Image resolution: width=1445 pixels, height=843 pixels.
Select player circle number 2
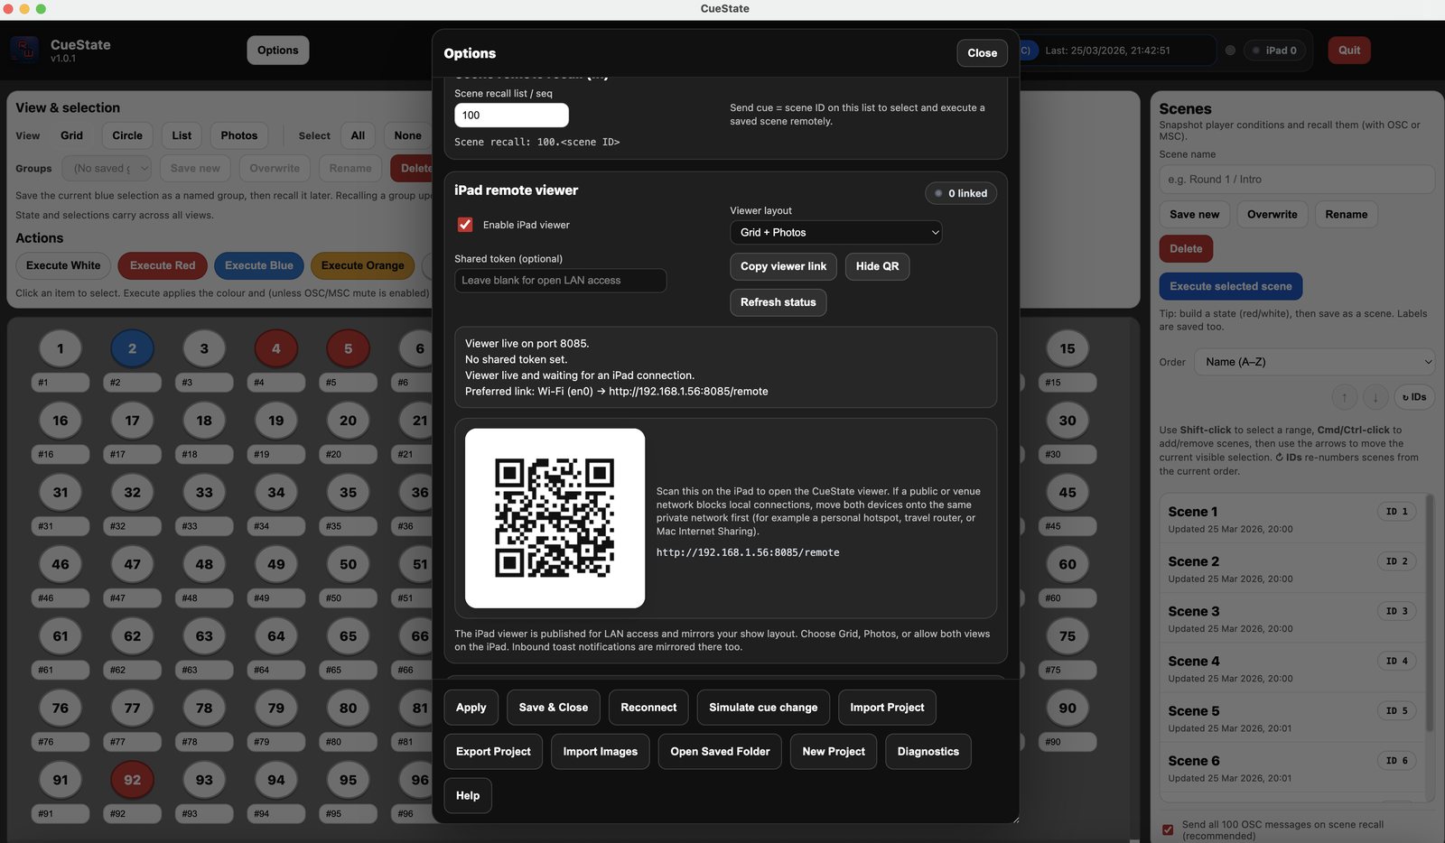132,348
